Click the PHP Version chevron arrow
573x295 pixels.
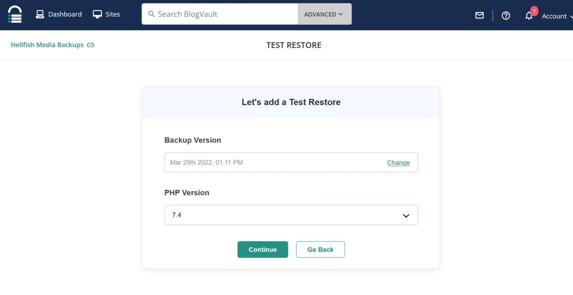(406, 216)
